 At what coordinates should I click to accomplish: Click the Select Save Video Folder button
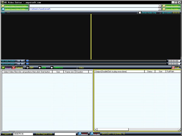click(15, 9)
